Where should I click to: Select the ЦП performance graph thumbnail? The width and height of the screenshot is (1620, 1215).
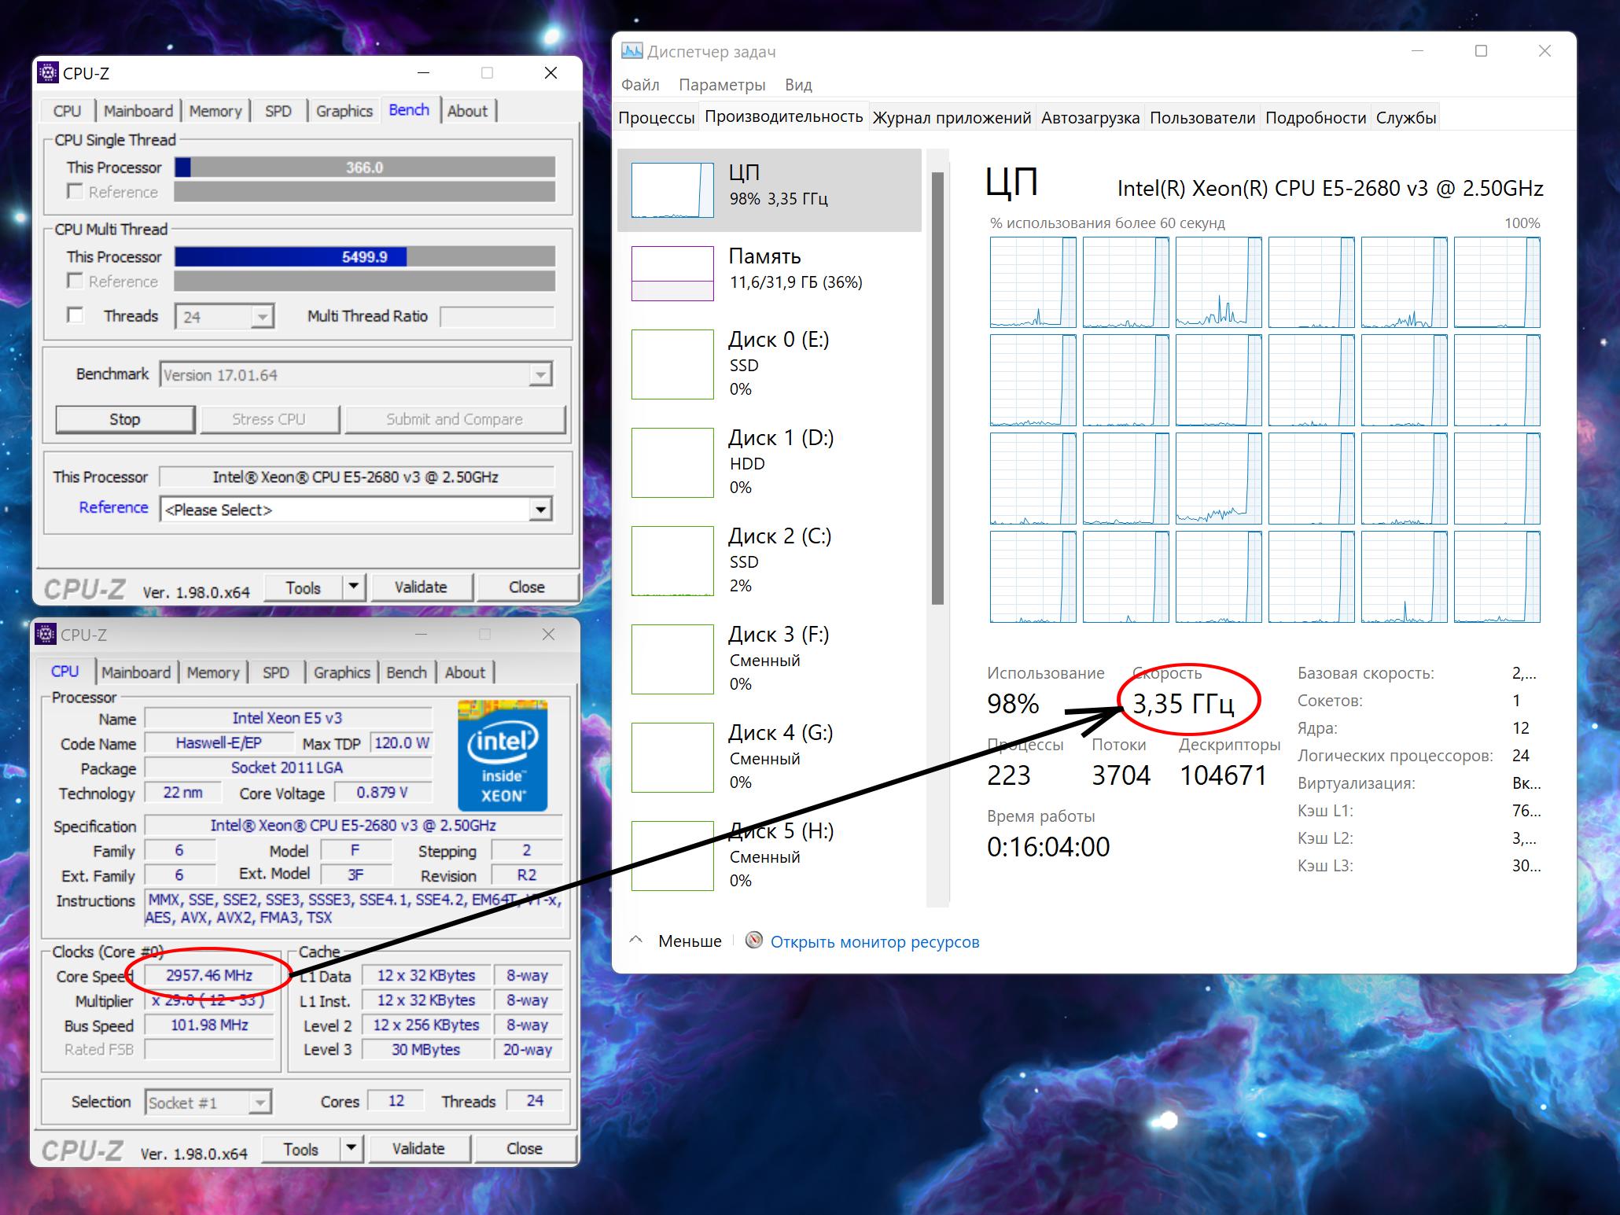(672, 190)
